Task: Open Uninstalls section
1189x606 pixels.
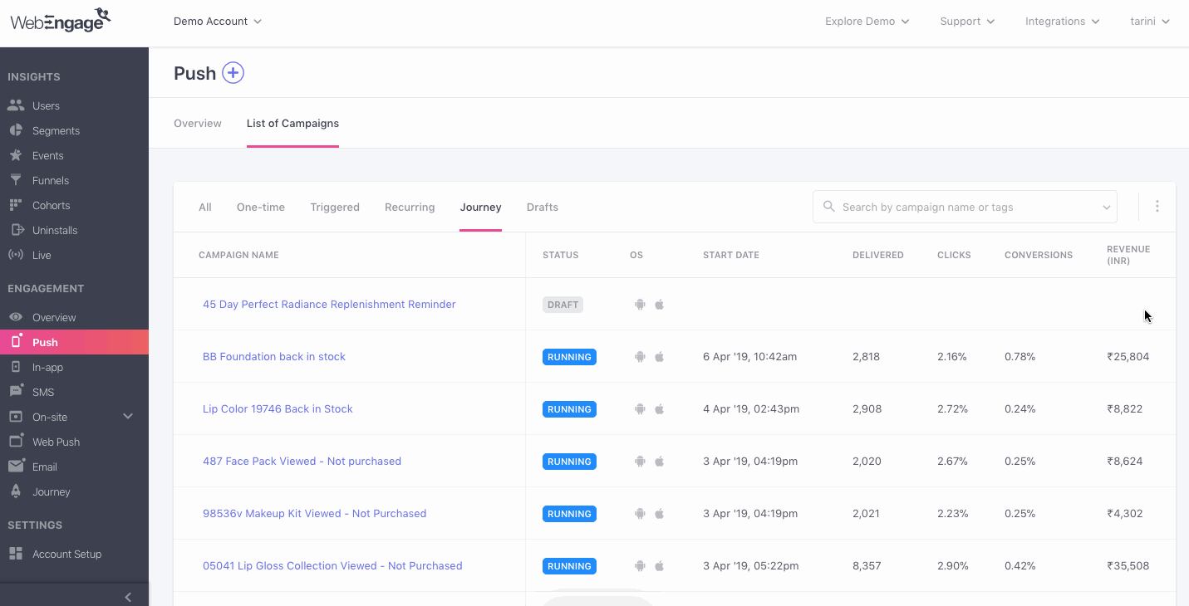Action: (55, 230)
